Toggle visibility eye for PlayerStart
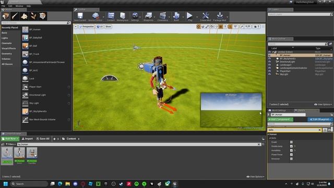 [x=269, y=71]
